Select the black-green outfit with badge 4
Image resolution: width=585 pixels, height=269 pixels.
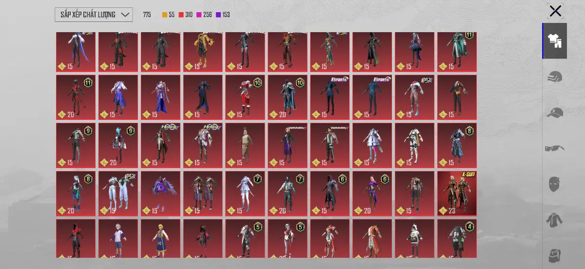[x=457, y=238]
